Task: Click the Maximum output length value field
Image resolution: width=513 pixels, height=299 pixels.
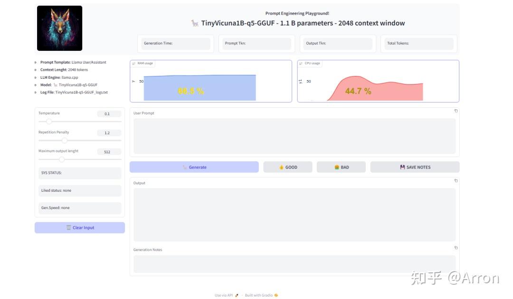Action: pos(109,152)
